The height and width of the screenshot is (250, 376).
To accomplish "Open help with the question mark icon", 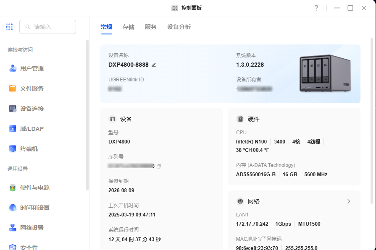I will tap(316, 8).
